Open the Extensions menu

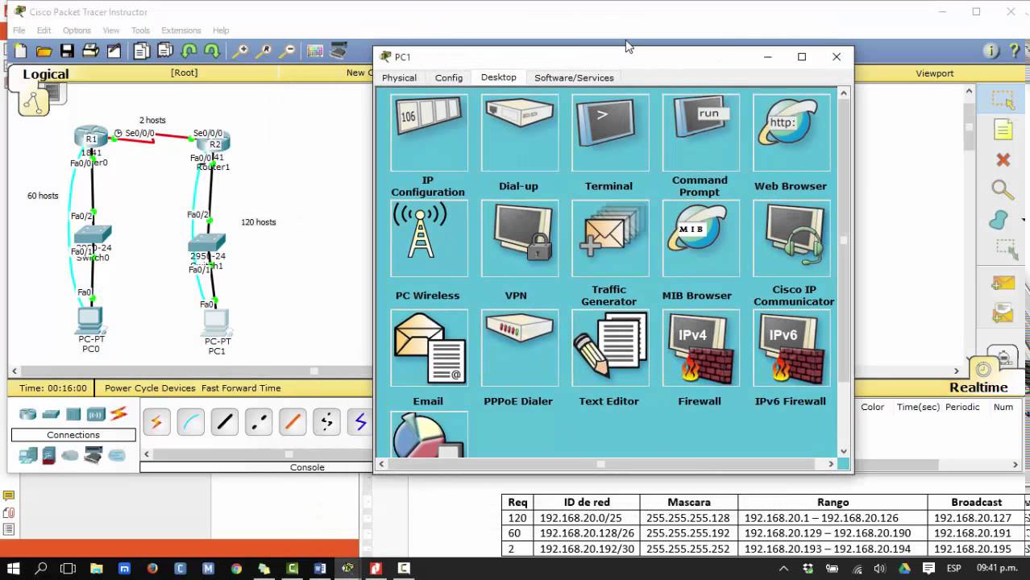click(181, 31)
